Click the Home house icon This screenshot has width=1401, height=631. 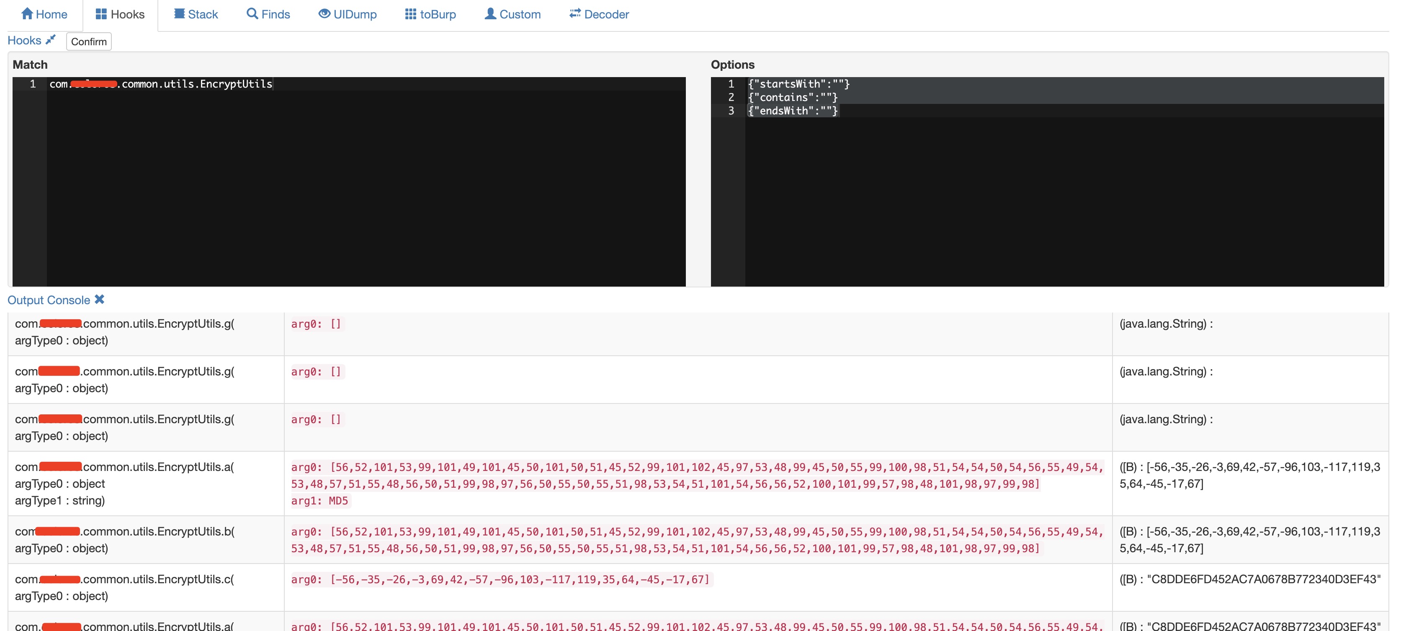(x=27, y=13)
